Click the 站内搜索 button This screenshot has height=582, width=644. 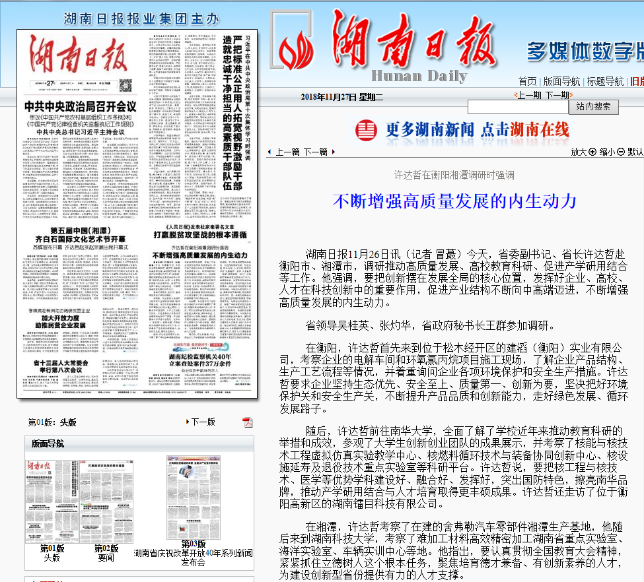[593, 107]
